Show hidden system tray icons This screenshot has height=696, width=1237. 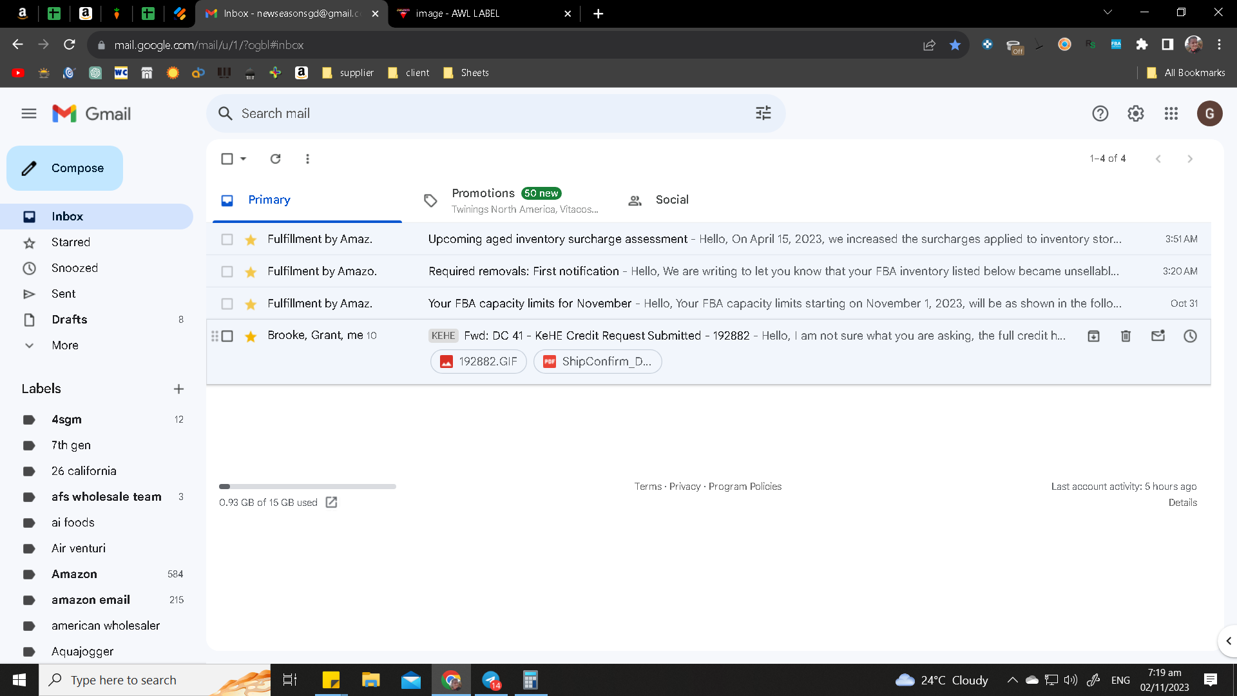pyautogui.click(x=1012, y=680)
